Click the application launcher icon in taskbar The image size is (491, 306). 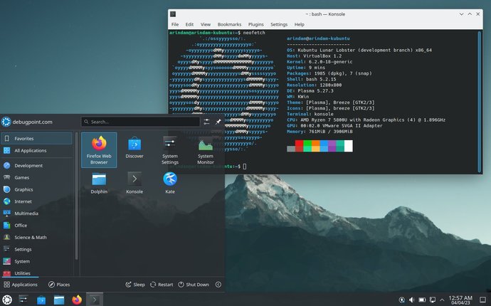coord(7,300)
